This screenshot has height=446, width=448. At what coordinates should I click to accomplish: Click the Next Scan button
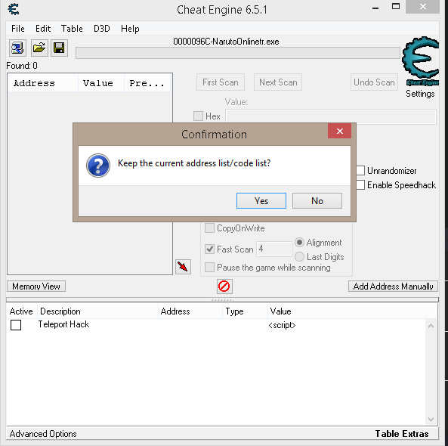pos(278,82)
